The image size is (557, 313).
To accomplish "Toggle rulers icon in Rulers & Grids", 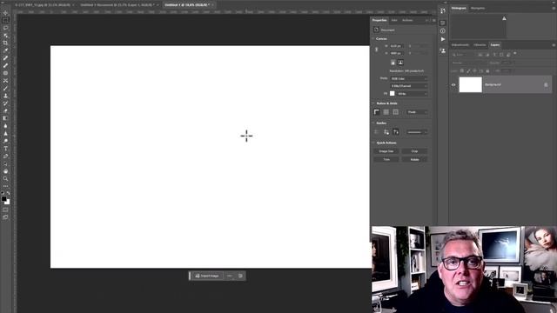I will pyautogui.click(x=377, y=112).
